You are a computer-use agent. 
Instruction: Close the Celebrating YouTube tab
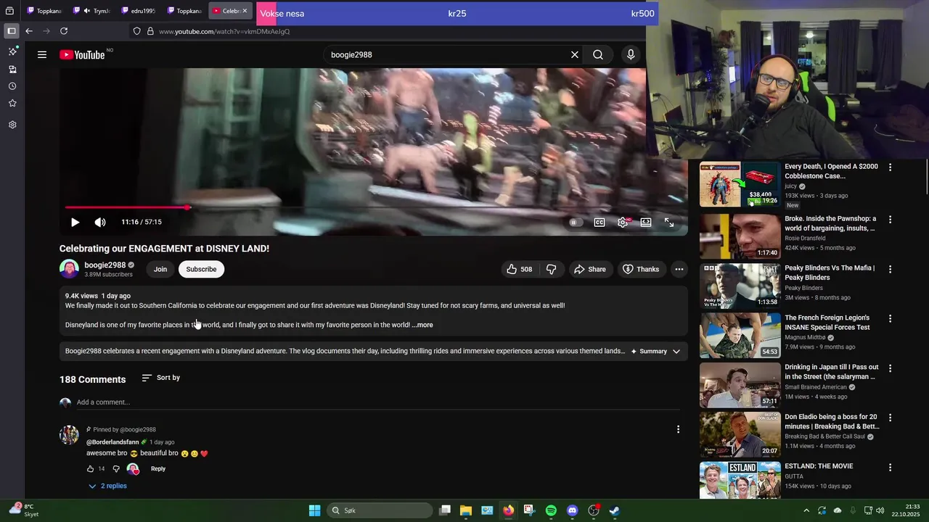pos(245,11)
